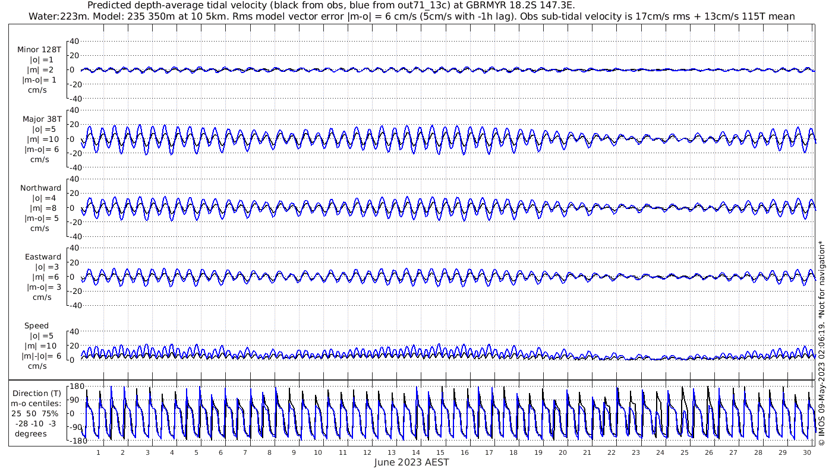Select the 'Direction (T)' panel label
The image size is (832, 475).
tap(37, 394)
